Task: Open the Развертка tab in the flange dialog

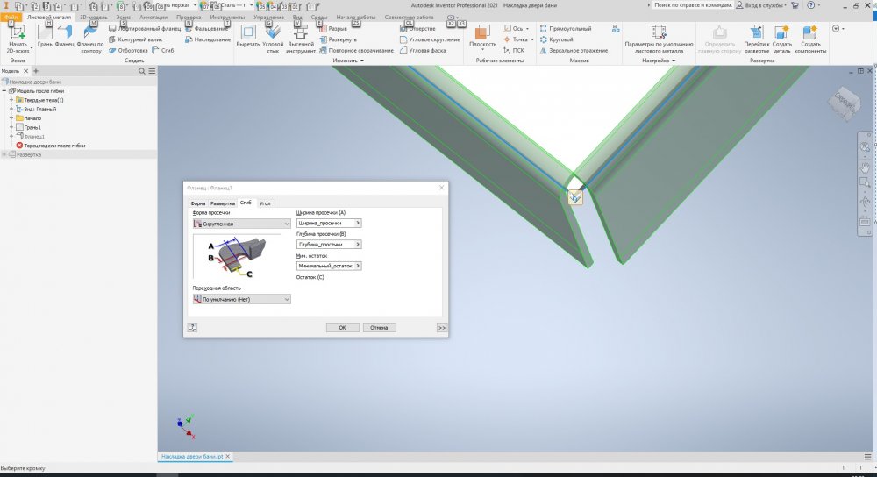Action: [223, 203]
